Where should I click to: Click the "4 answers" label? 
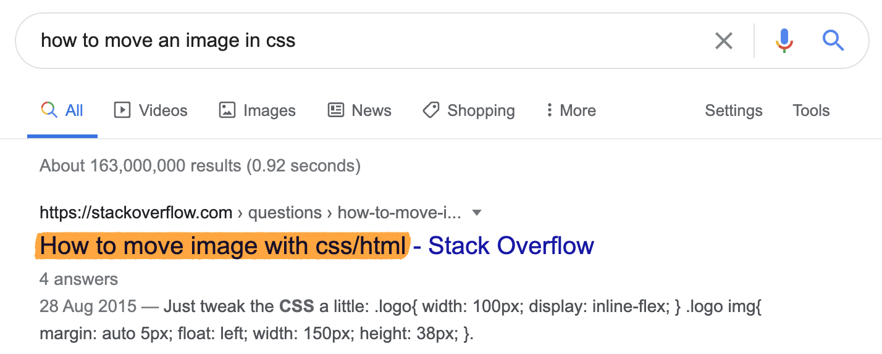click(78, 279)
